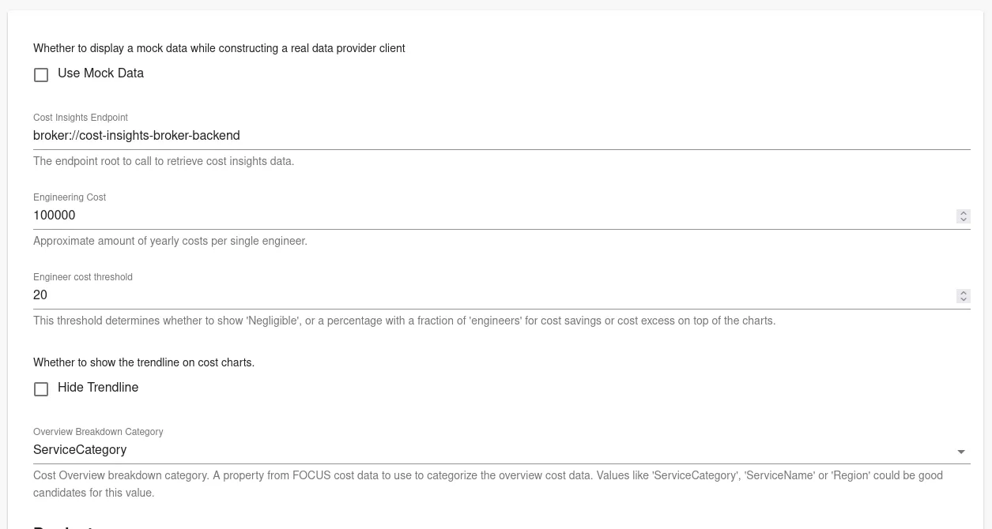This screenshot has height=529, width=992.
Task: Click the yearly costs per engineer helper text
Action: click(170, 241)
